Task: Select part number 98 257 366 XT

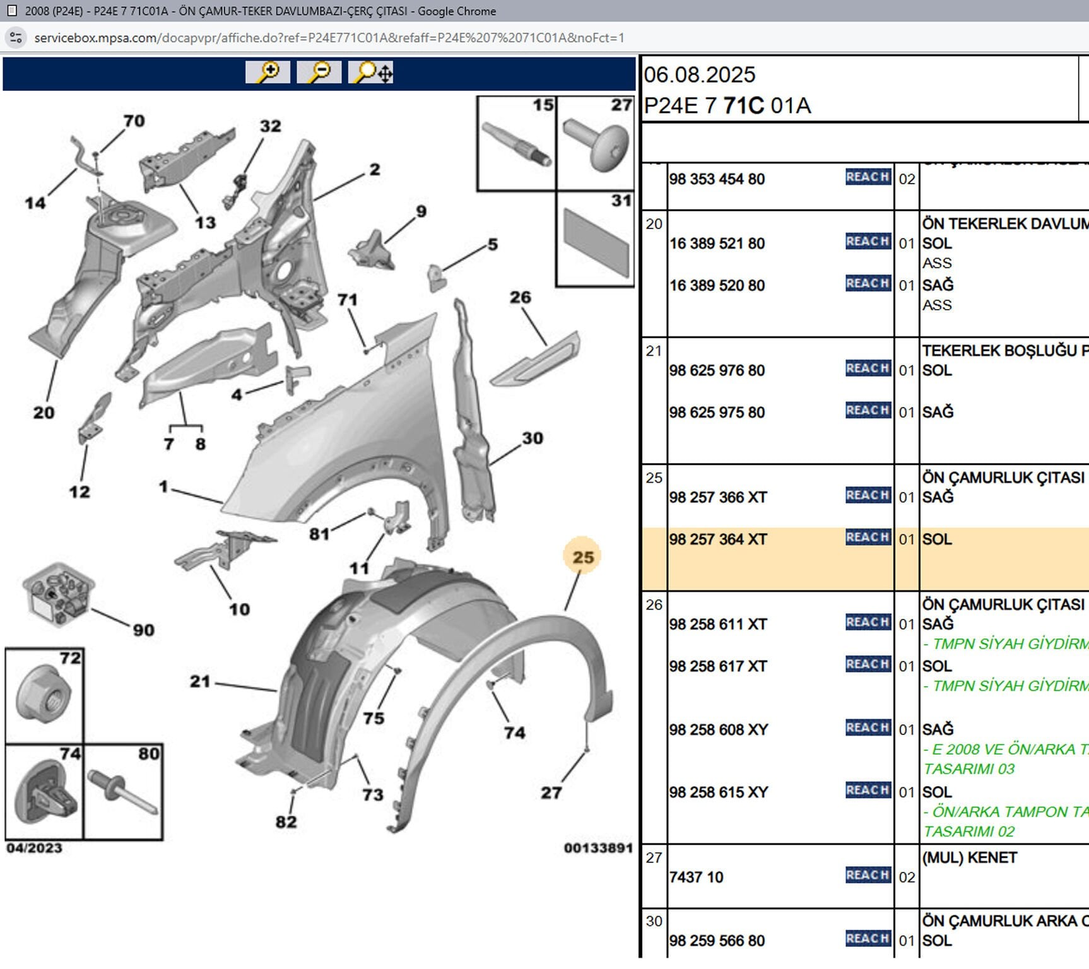Action: pos(718,498)
